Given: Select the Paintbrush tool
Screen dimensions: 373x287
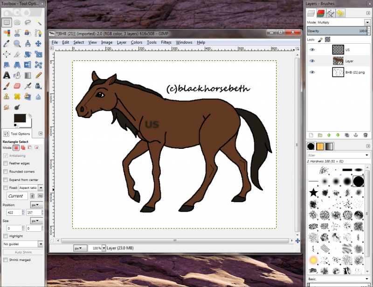Looking at the screenshot, I should (7, 86).
